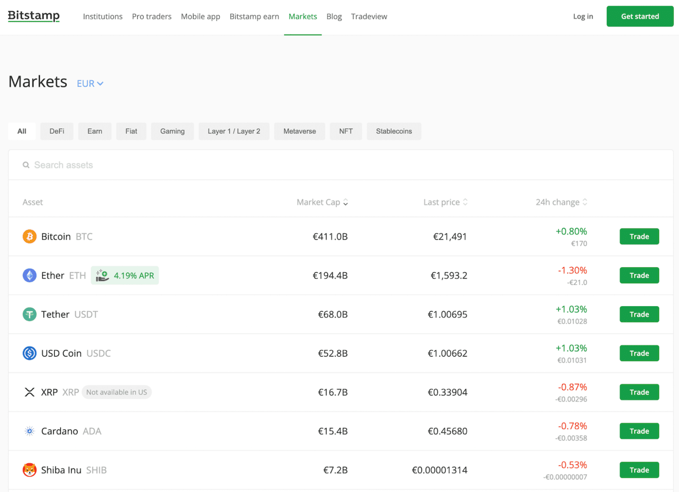Click the earn hand icon beside 4.19% APR

(102, 275)
